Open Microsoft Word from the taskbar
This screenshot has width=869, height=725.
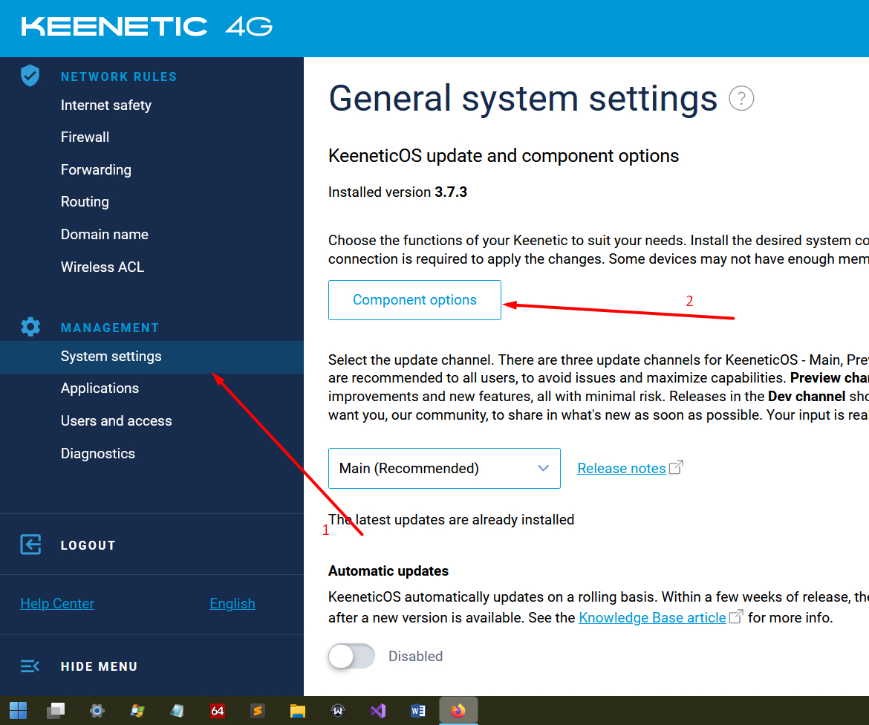(x=418, y=711)
